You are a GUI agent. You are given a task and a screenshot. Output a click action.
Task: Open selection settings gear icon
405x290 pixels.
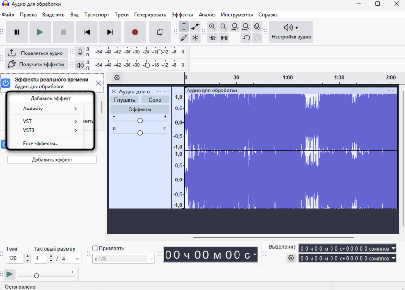(x=291, y=258)
